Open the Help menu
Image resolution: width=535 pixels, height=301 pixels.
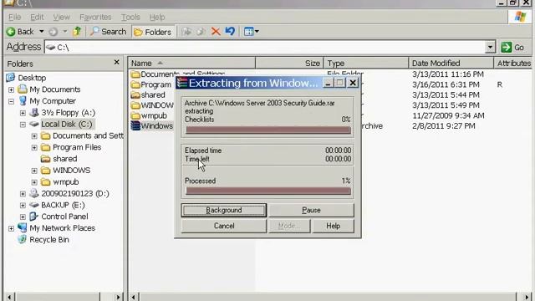tap(157, 17)
